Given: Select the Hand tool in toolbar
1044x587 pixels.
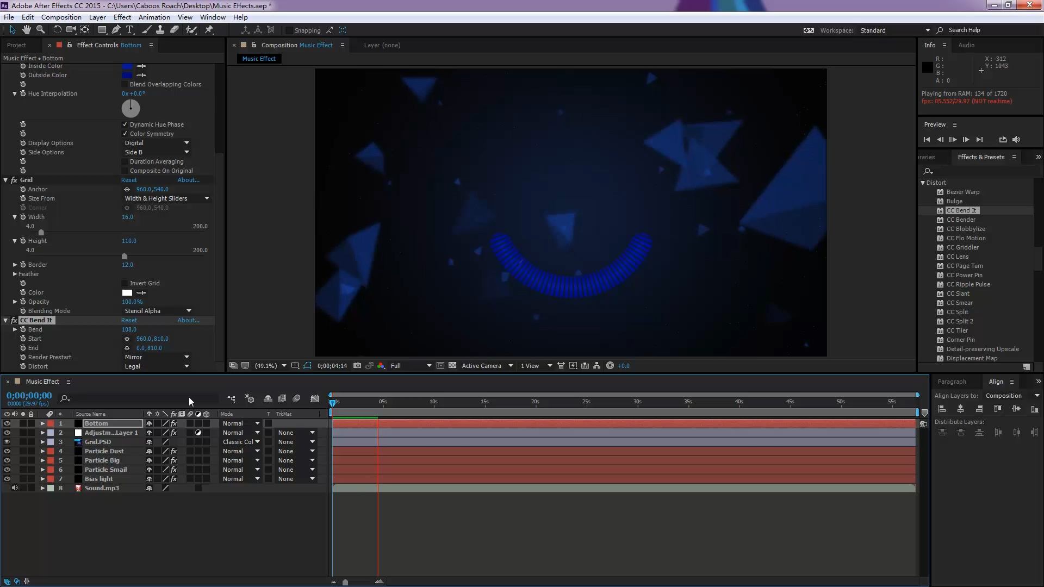Looking at the screenshot, I should (x=26, y=30).
